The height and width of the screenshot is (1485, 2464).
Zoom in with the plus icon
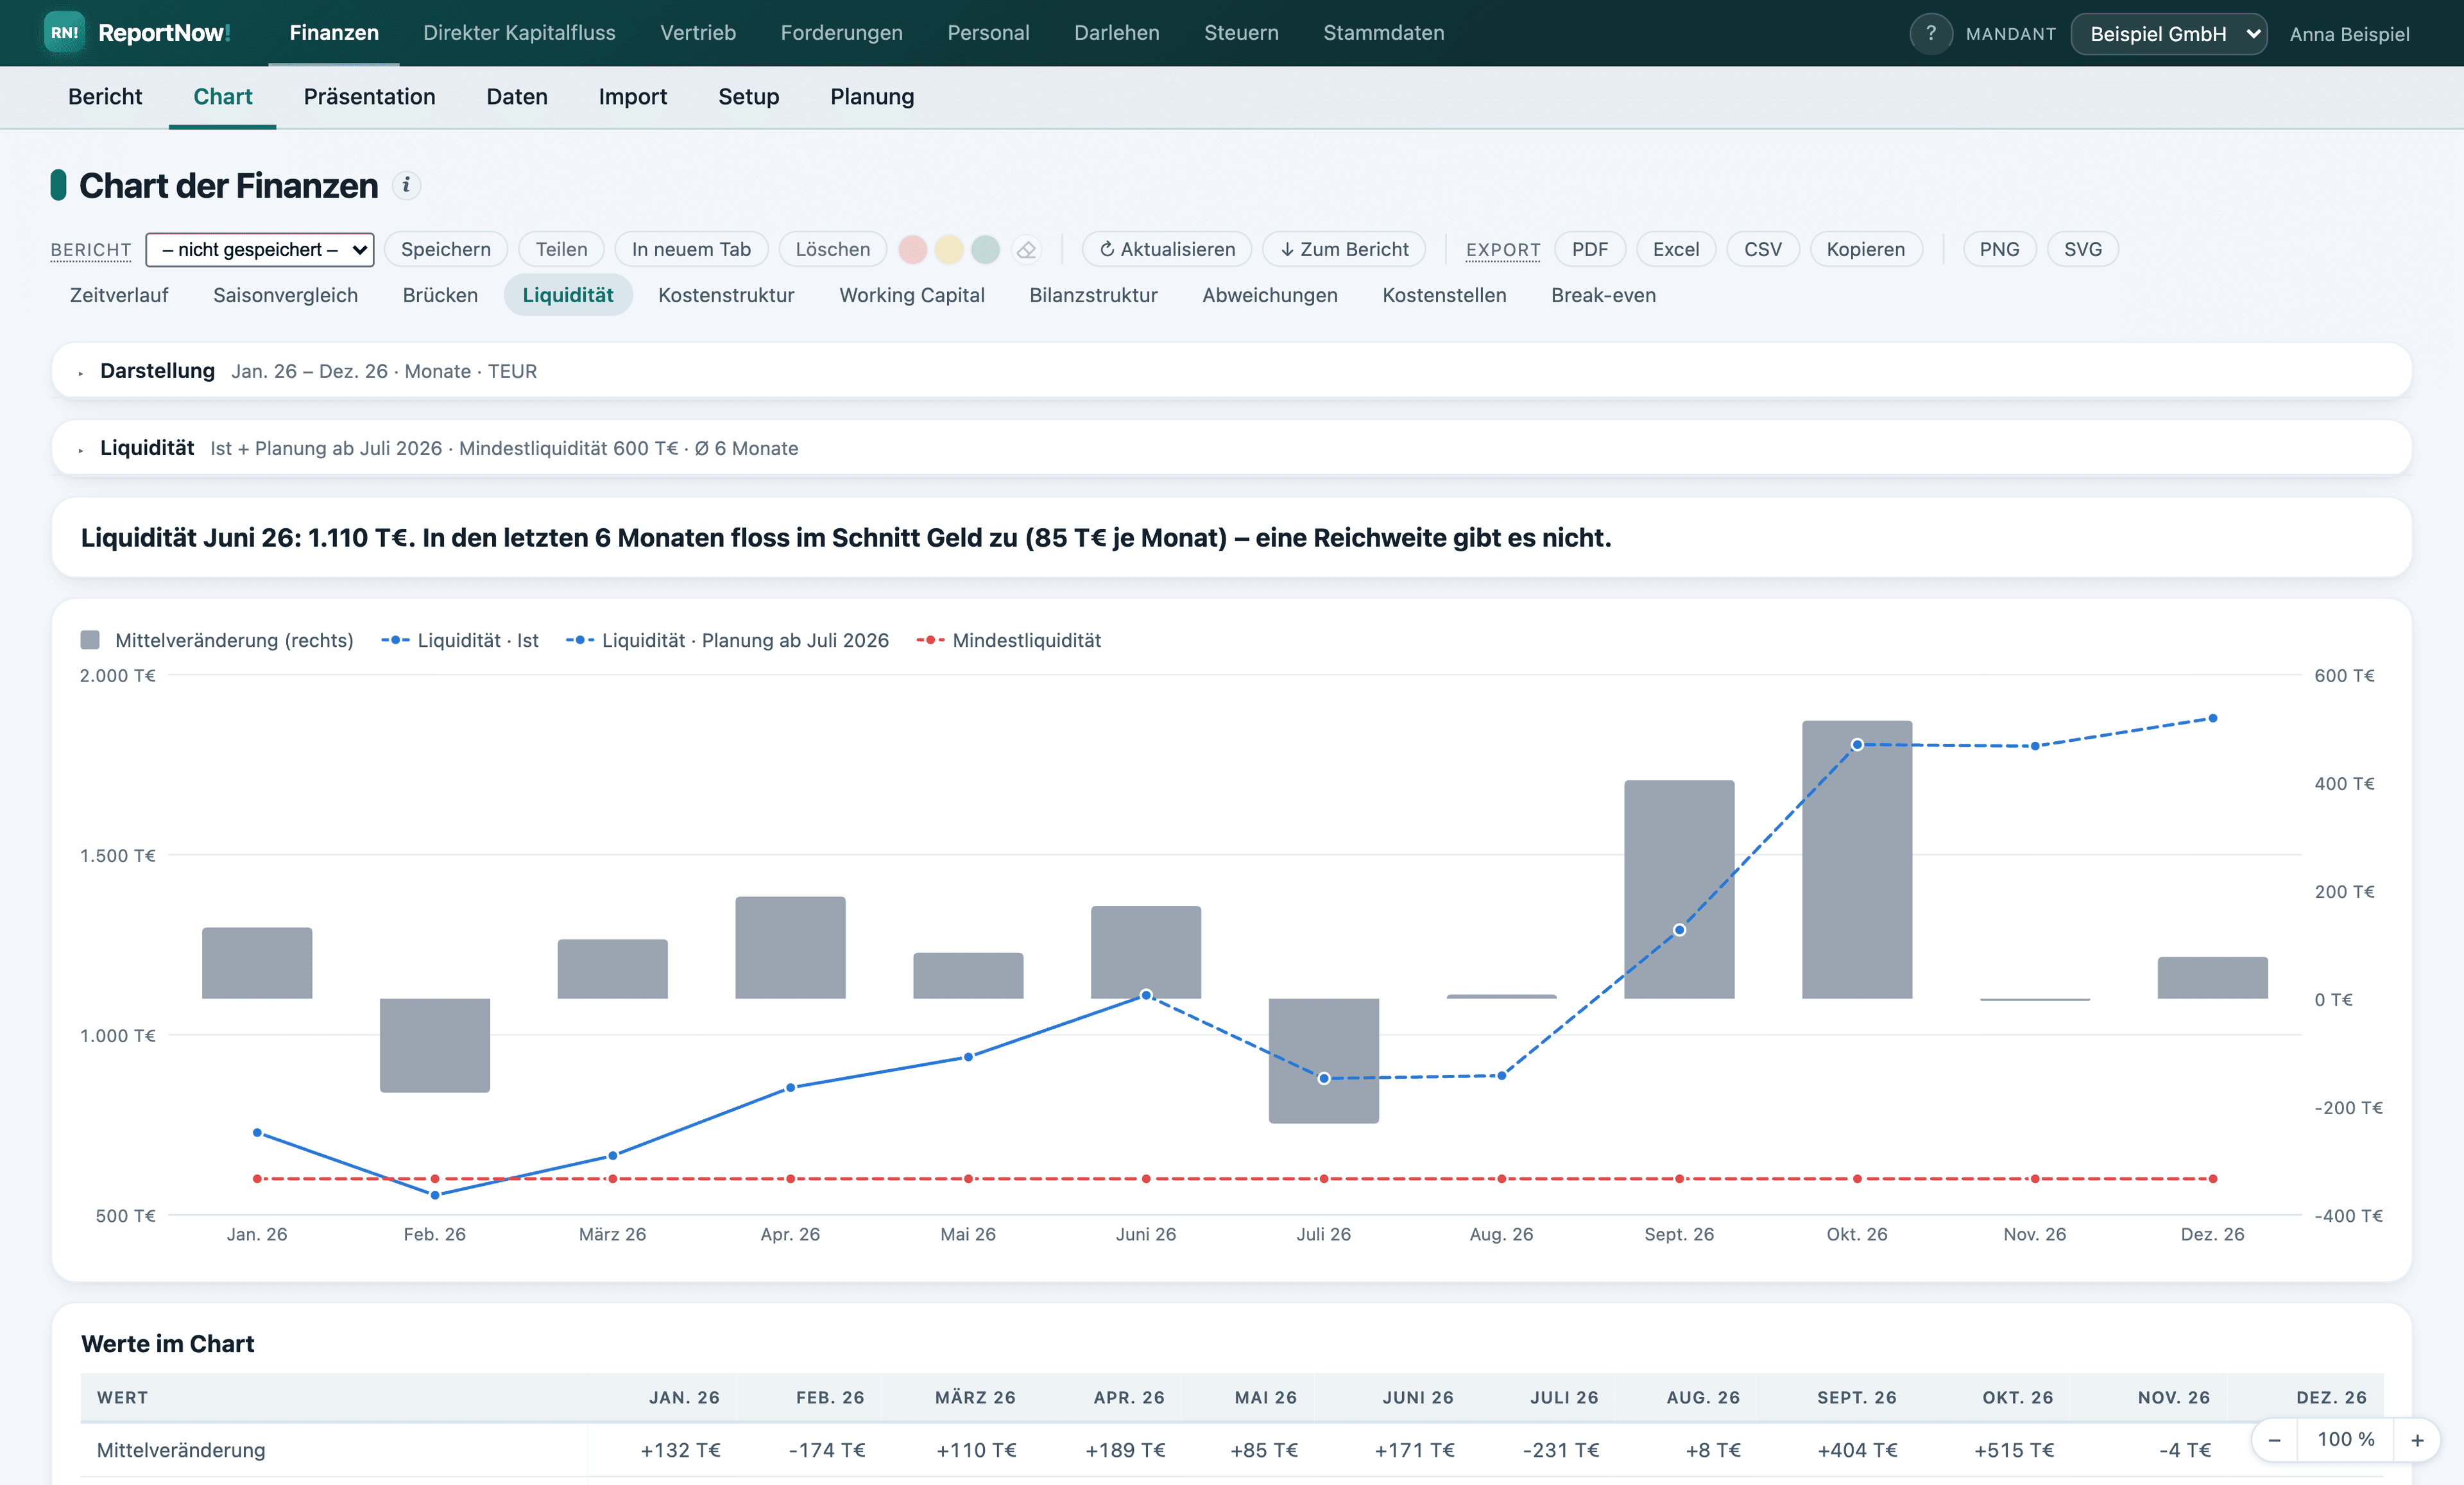2417,1439
